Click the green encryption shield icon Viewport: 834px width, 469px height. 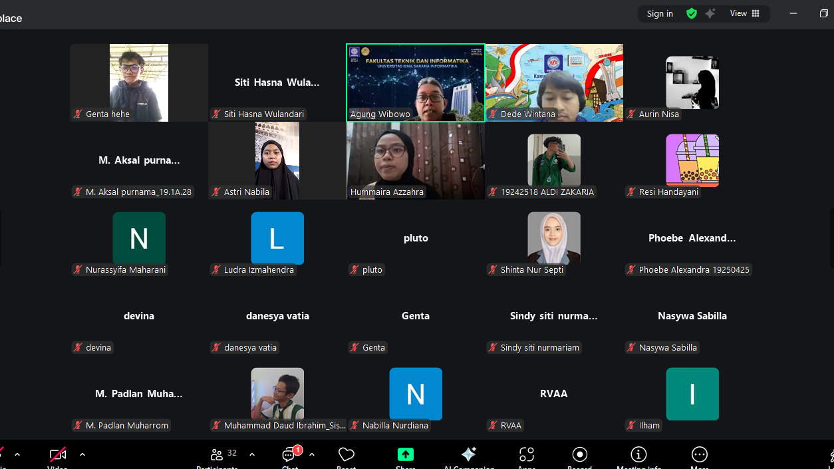tap(692, 13)
